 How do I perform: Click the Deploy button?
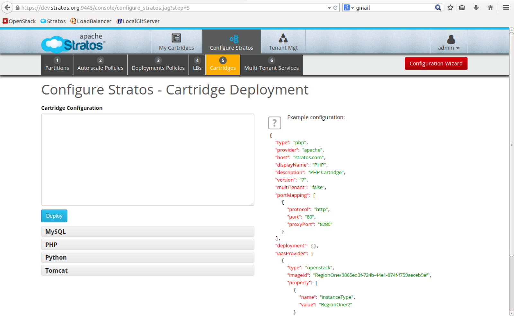(54, 216)
